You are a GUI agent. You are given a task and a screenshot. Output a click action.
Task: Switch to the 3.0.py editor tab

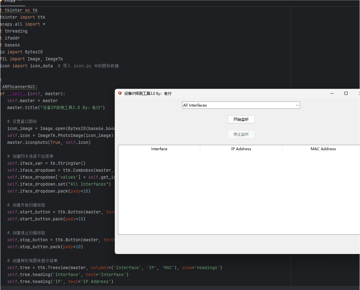coord(11,1)
